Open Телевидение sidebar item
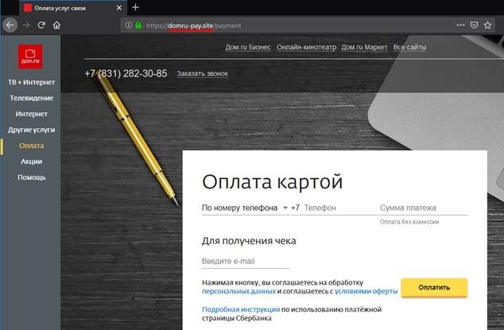Viewport: 504px width, 330px height. [x=31, y=98]
